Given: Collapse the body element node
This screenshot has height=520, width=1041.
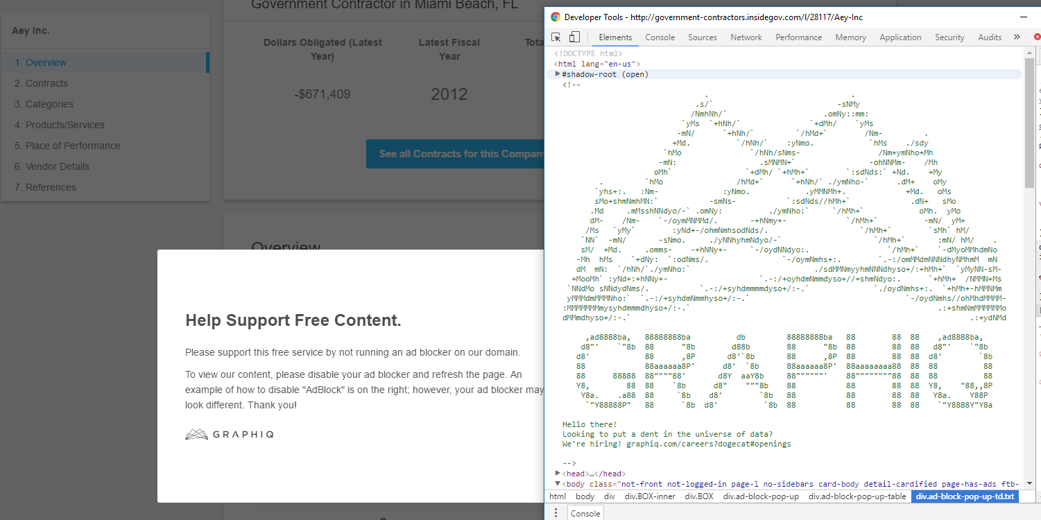Looking at the screenshot, I should click(x=558, y=483).
